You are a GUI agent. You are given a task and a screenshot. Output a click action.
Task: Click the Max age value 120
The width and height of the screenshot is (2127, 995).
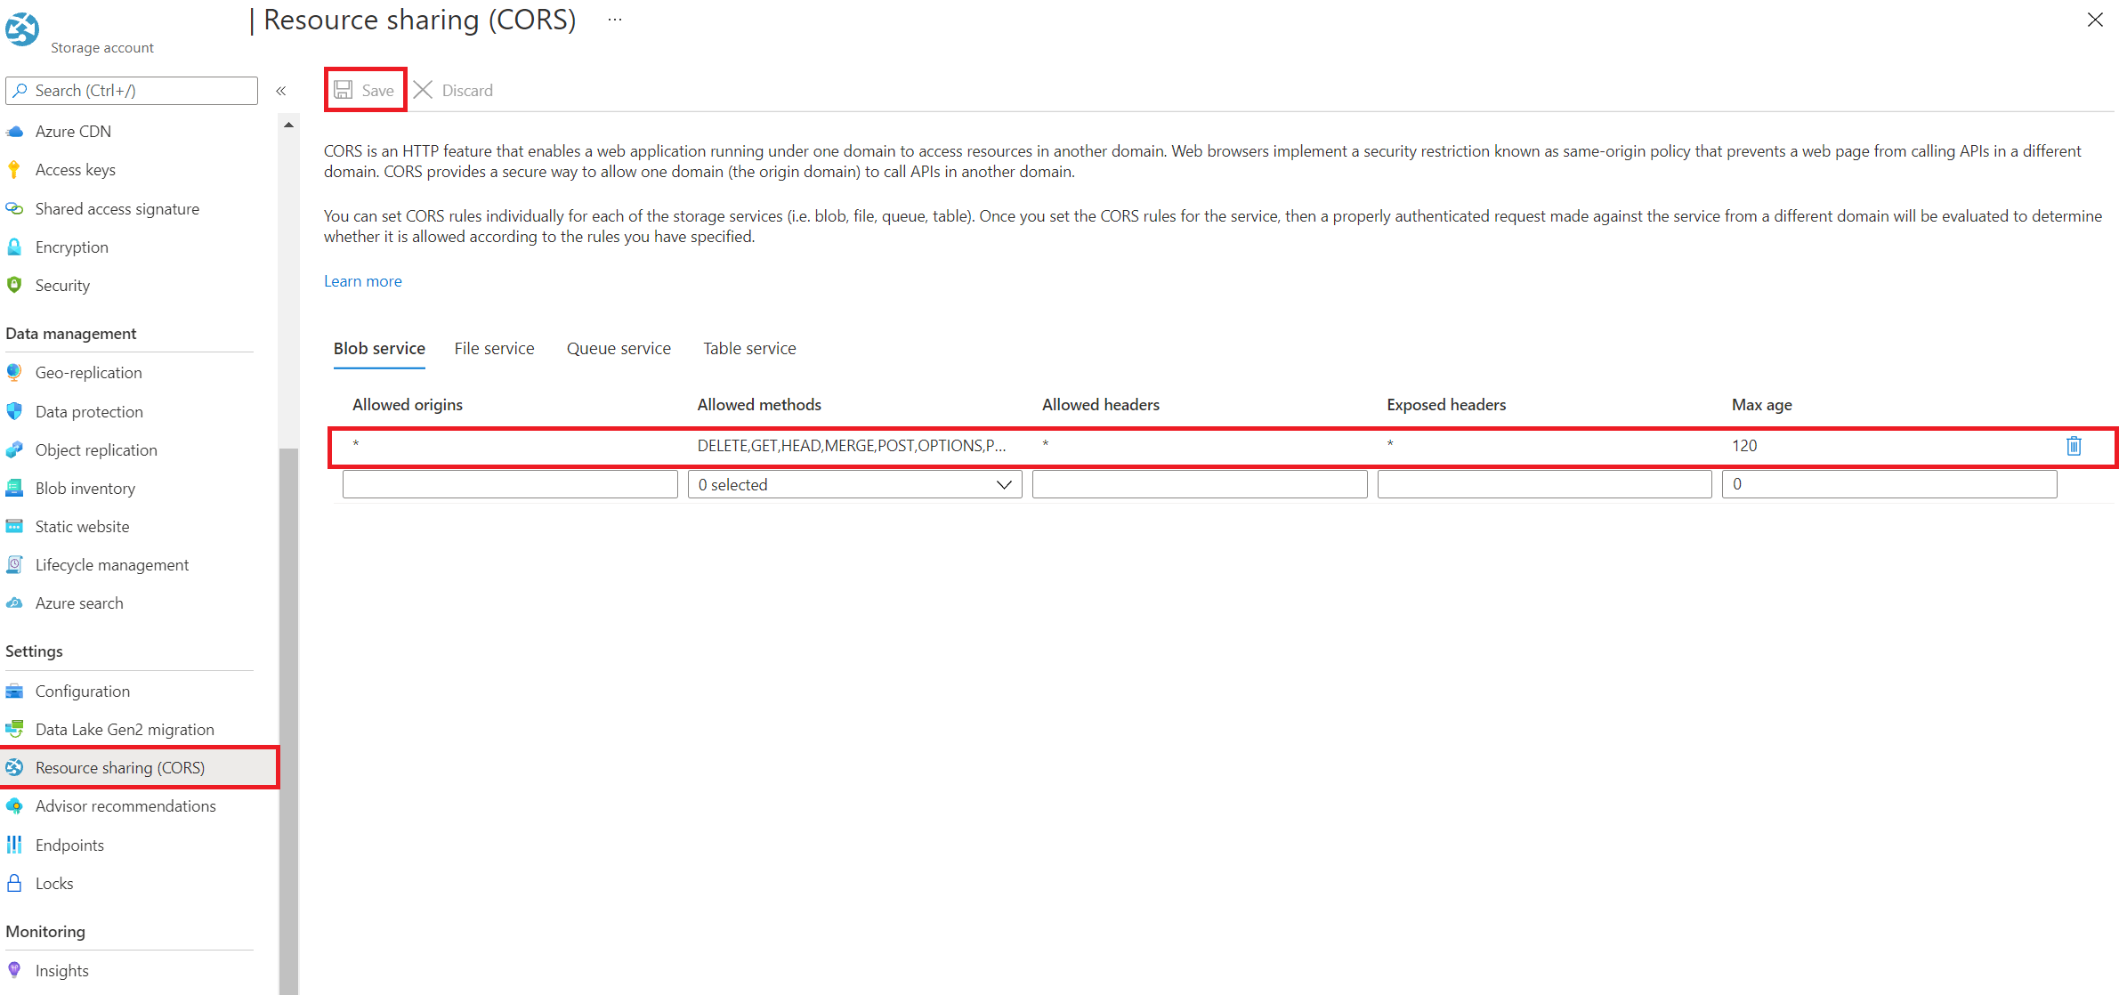pyautogui.click(x=1744, y=446)
